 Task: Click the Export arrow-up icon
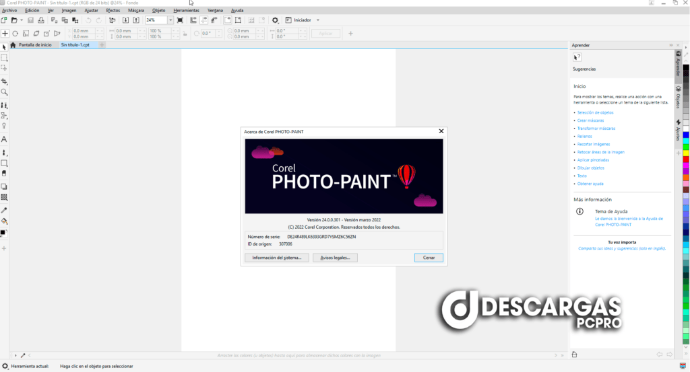136,20
